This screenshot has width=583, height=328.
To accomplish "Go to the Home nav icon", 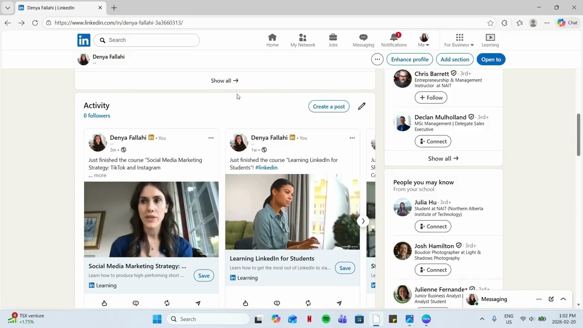I will tap(272, 40).
